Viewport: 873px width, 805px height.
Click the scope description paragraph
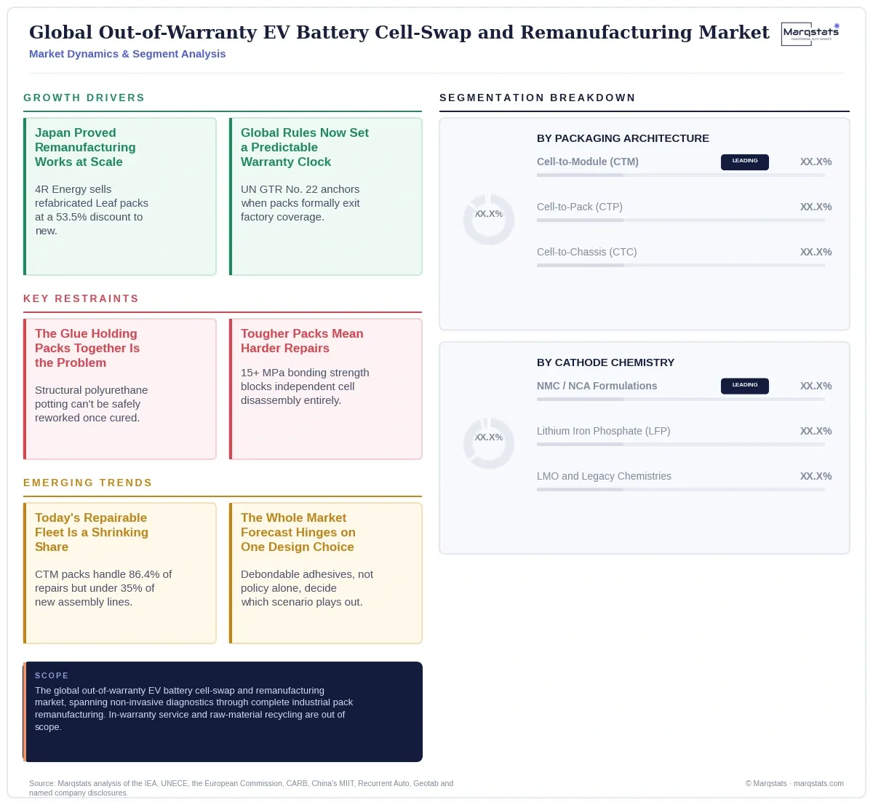pos(194,708)
